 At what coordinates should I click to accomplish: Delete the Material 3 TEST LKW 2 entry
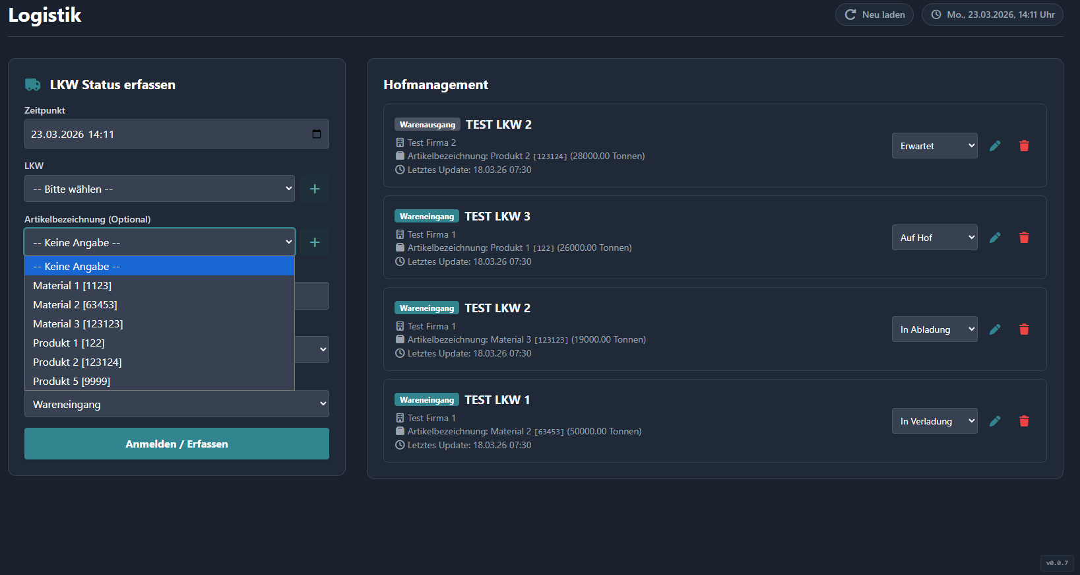coord(1024,329)
